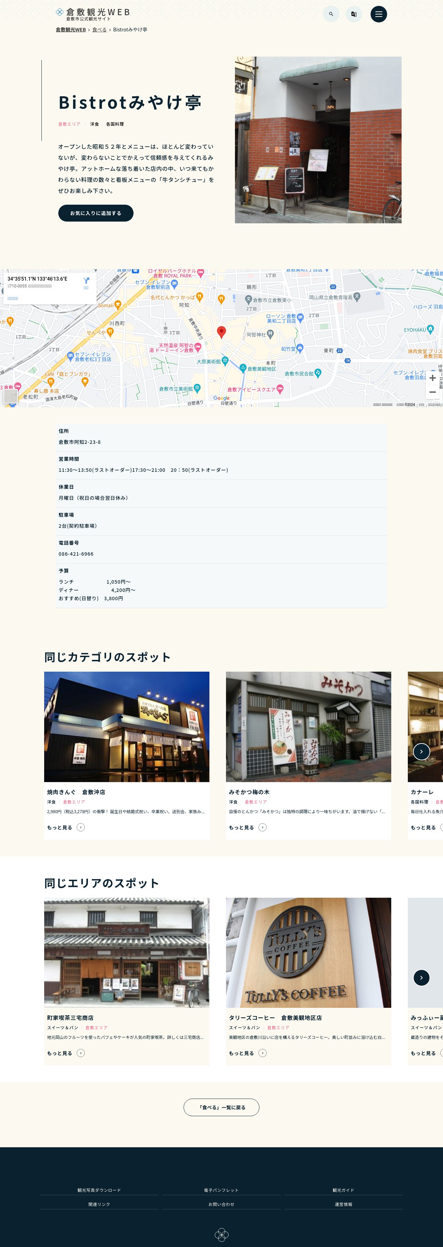Click the Tully's Coffee sign photo

coord(308,953)
